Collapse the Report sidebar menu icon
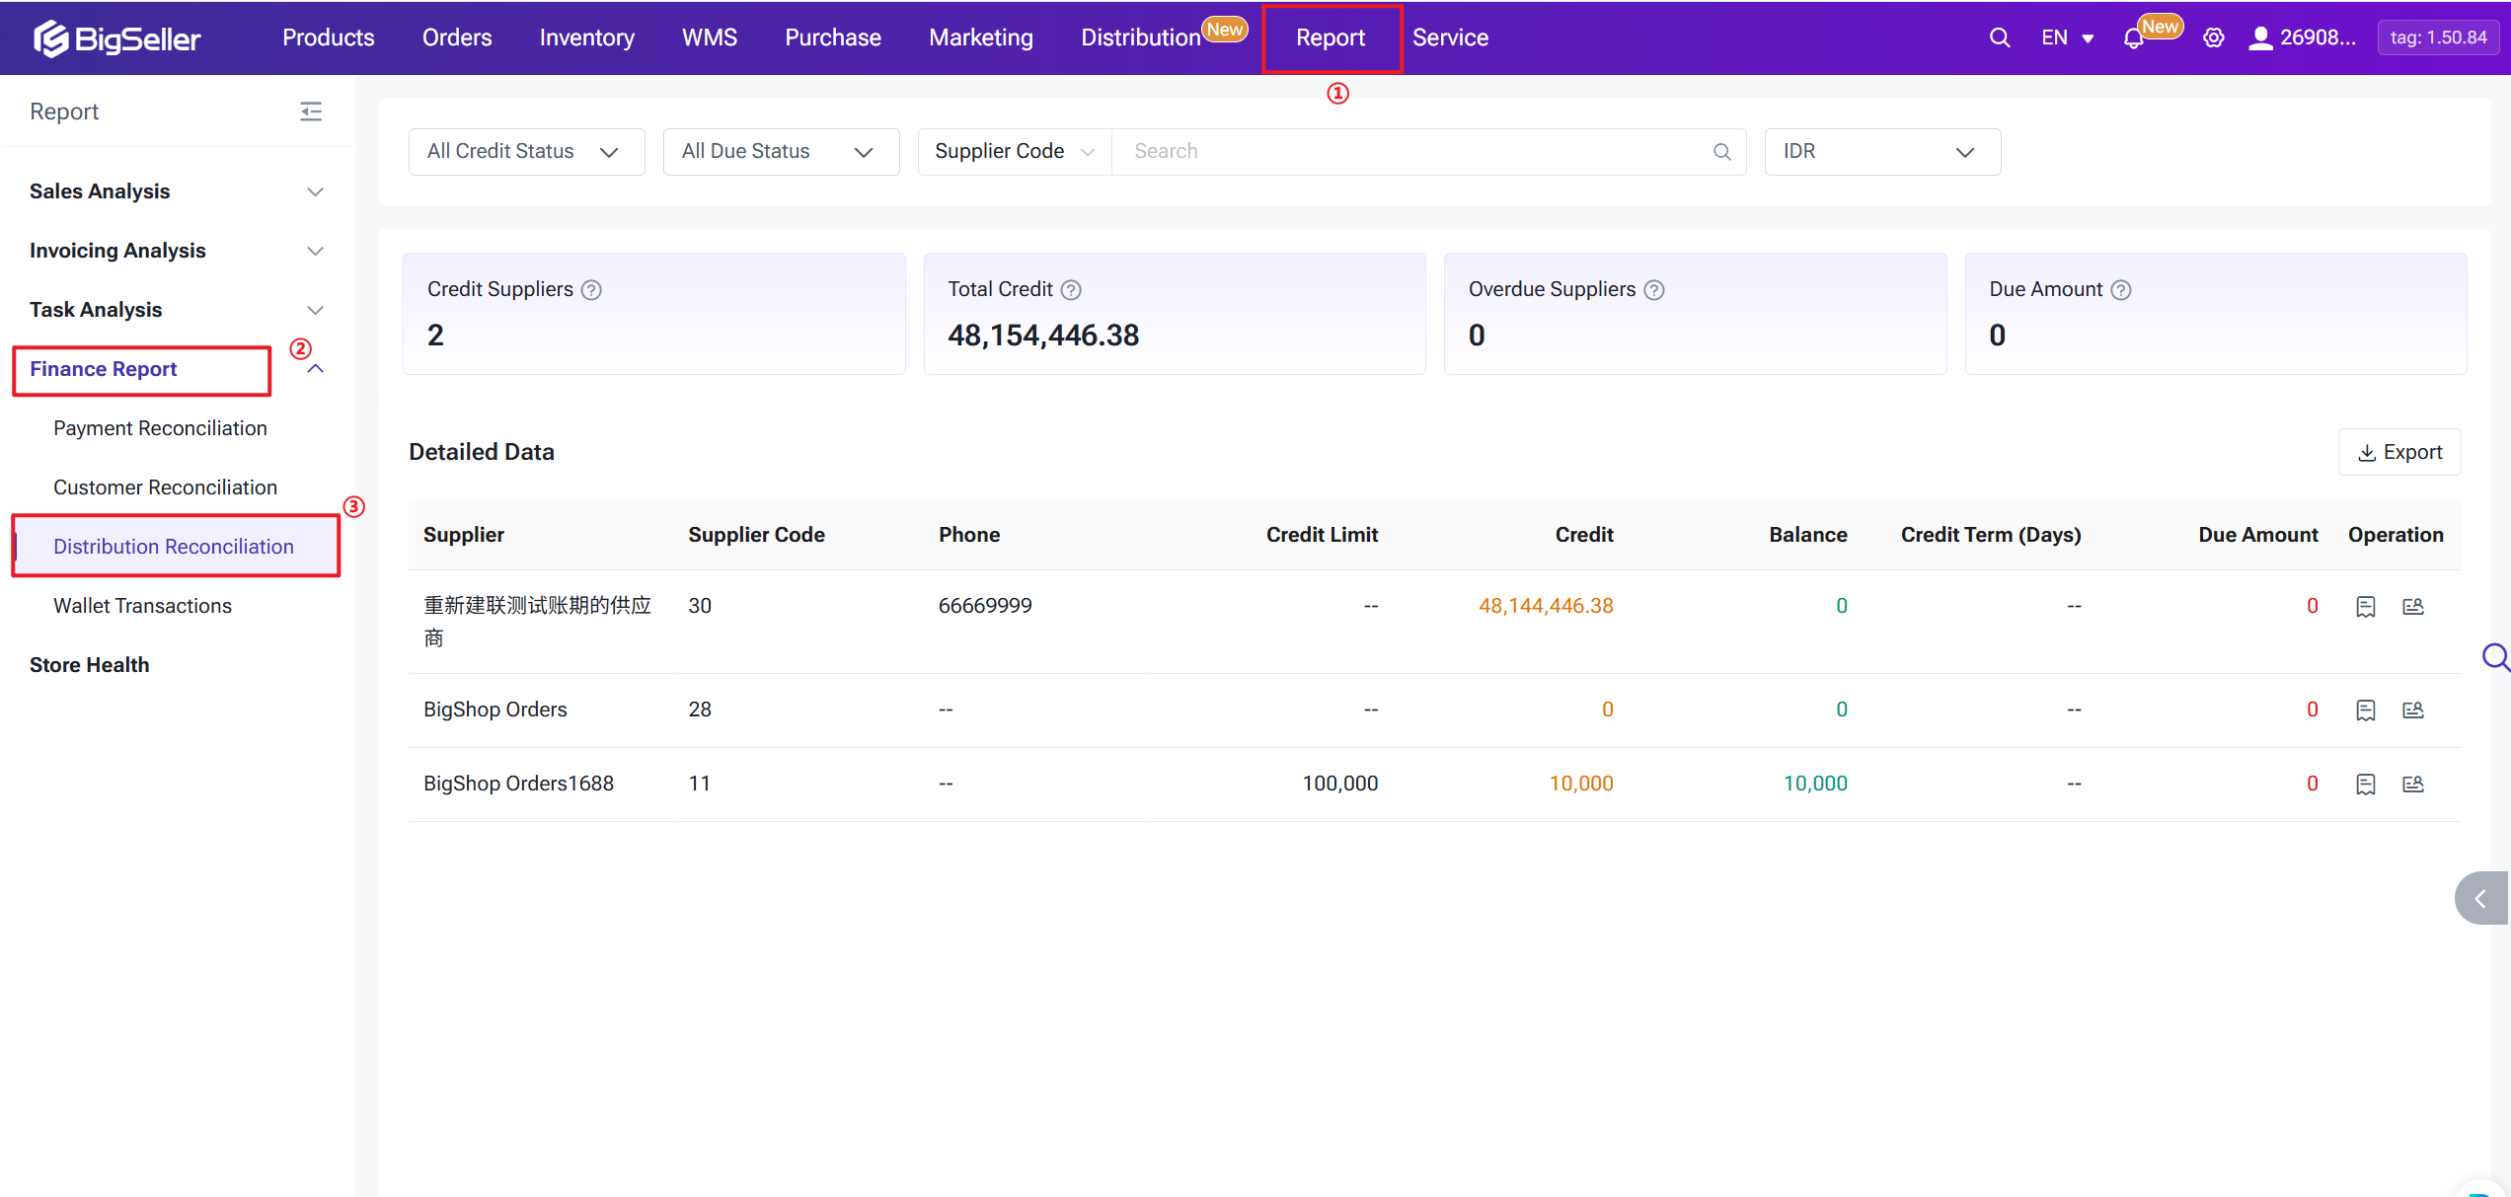 coord(311,112)
